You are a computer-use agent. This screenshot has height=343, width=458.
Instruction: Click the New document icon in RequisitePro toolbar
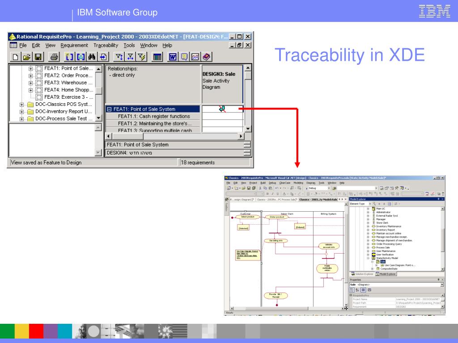pyautogui.click(x=15, y=57)
